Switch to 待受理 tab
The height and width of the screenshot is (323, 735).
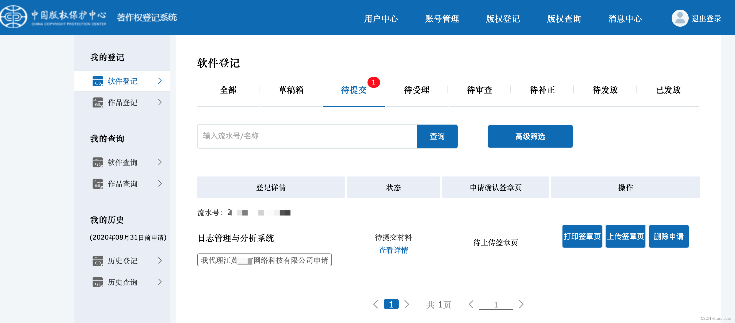tap(416, 90)
